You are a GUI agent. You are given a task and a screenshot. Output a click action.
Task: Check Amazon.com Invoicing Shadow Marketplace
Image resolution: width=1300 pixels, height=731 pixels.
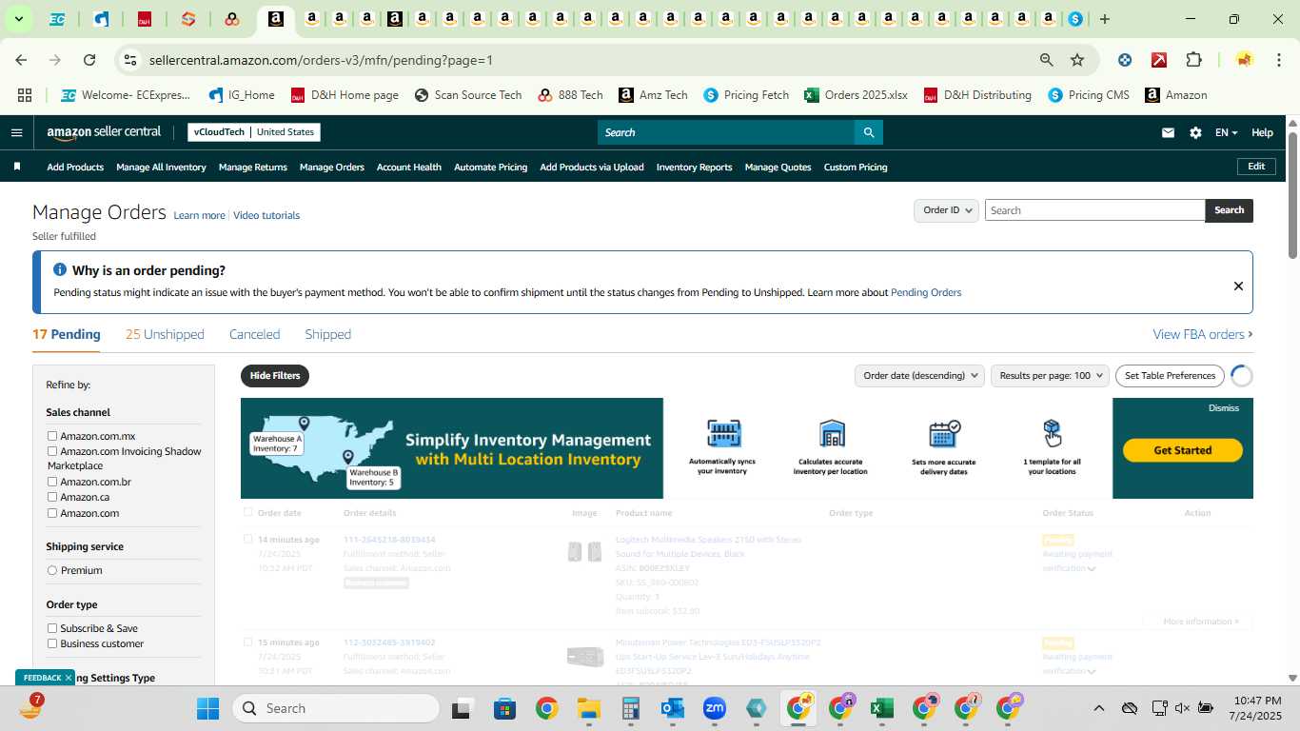(x=52, y=451)
